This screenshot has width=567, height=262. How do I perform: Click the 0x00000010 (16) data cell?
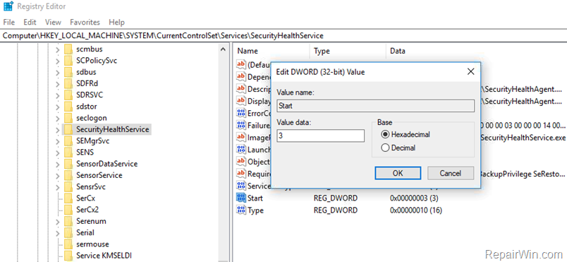pos(416,210)
